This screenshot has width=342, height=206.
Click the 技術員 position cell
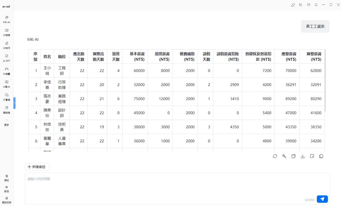tap(62, 127)
